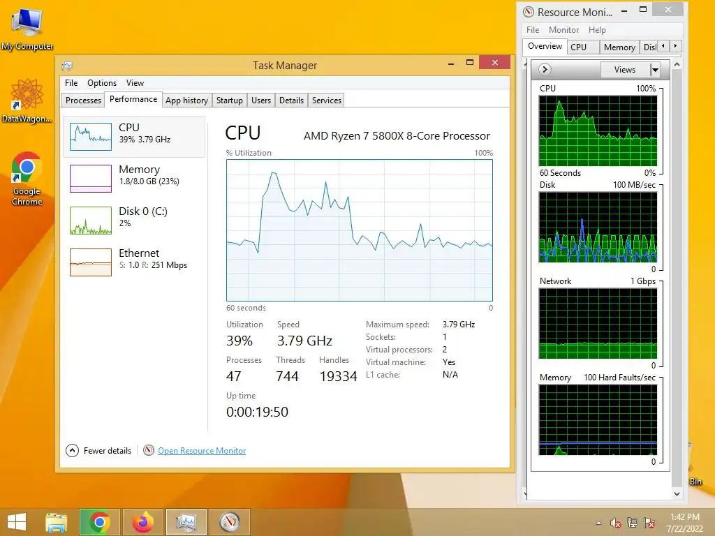Image resolution: width=715 pixels, height=536 pixels.
Task: Open Task Manager File menu
Action: point(71,83)
